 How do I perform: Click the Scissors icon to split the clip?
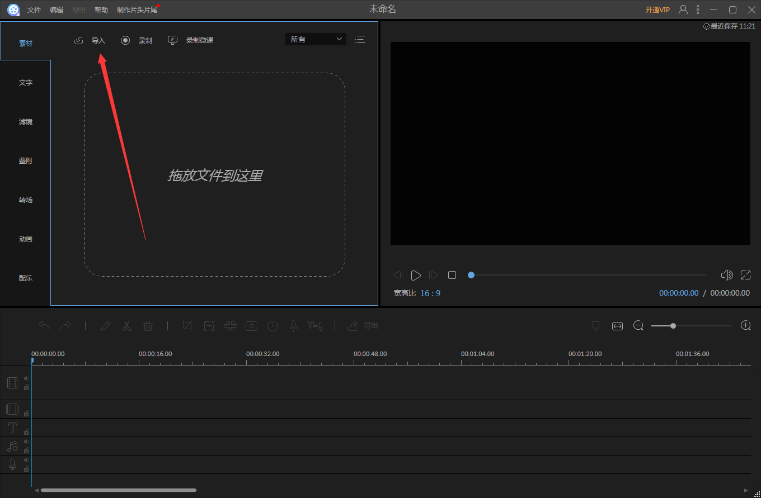point(127,326)
